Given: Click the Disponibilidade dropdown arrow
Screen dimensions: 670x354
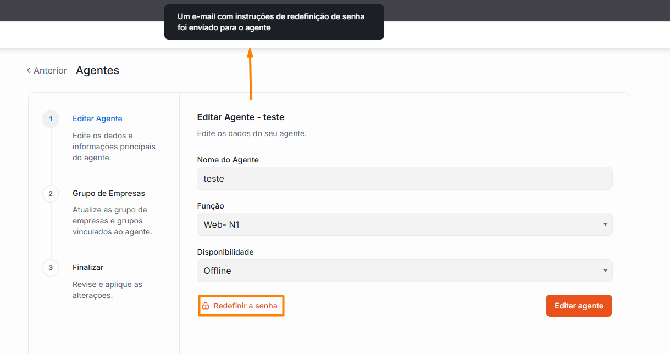Looking at the screenshot, I should coord(605,271).
